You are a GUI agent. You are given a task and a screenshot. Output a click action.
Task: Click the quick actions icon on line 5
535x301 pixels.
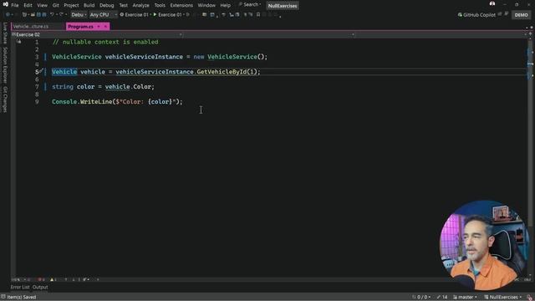tap(41, 71)
